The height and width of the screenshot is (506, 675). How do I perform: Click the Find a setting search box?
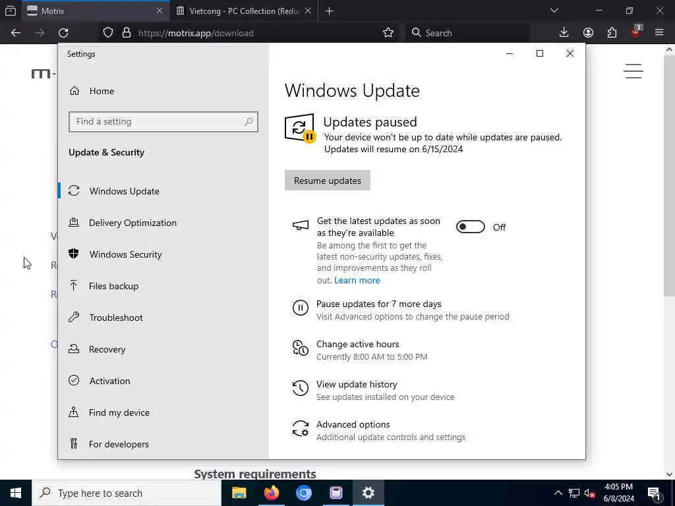point(163,122)
